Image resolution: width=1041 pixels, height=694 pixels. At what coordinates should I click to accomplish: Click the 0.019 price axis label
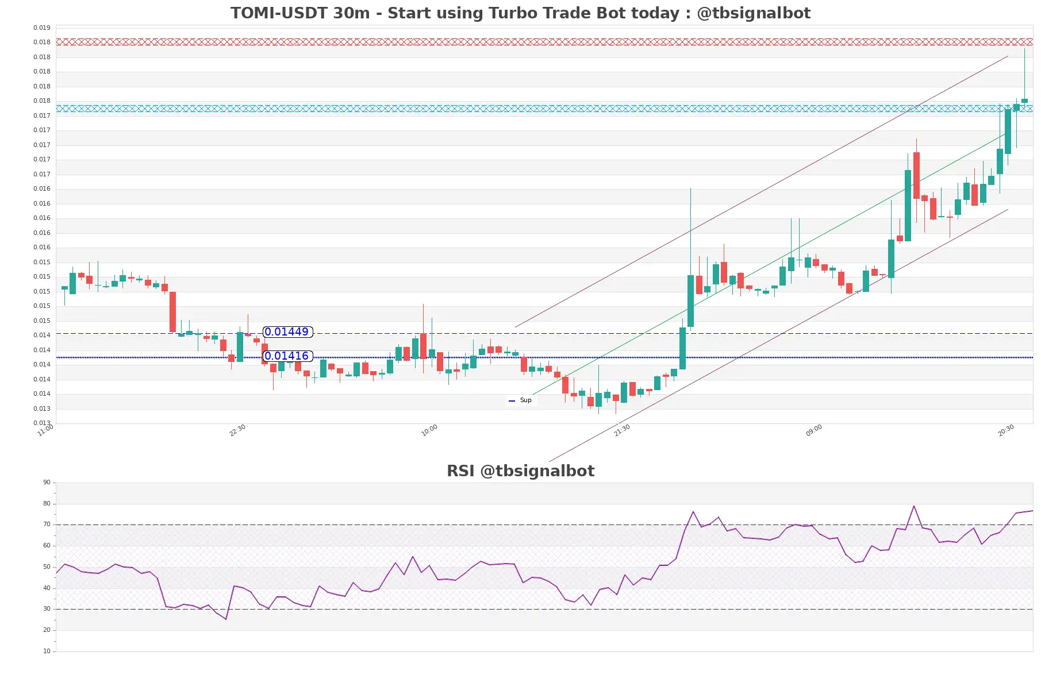41,28
